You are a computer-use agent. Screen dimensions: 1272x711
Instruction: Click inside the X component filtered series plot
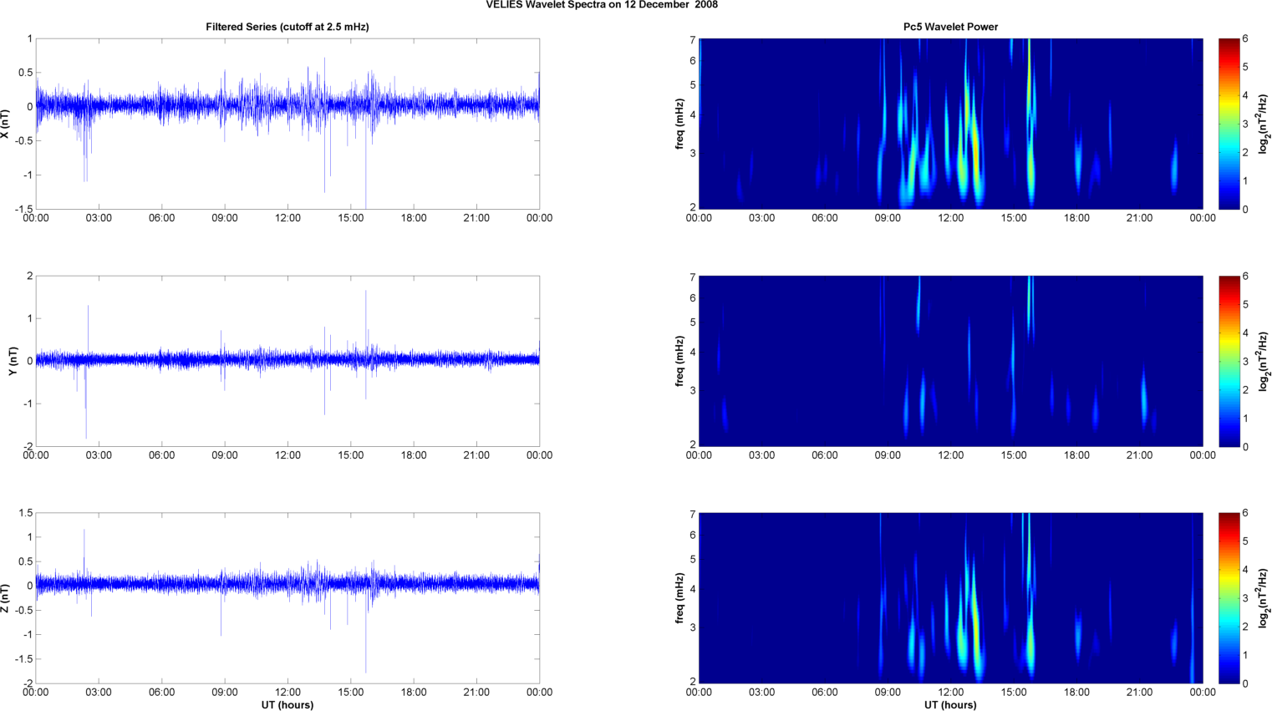(x=287, y=124)
